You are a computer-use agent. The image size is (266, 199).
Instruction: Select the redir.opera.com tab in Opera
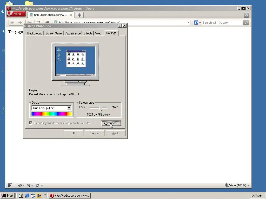point(51,15)
